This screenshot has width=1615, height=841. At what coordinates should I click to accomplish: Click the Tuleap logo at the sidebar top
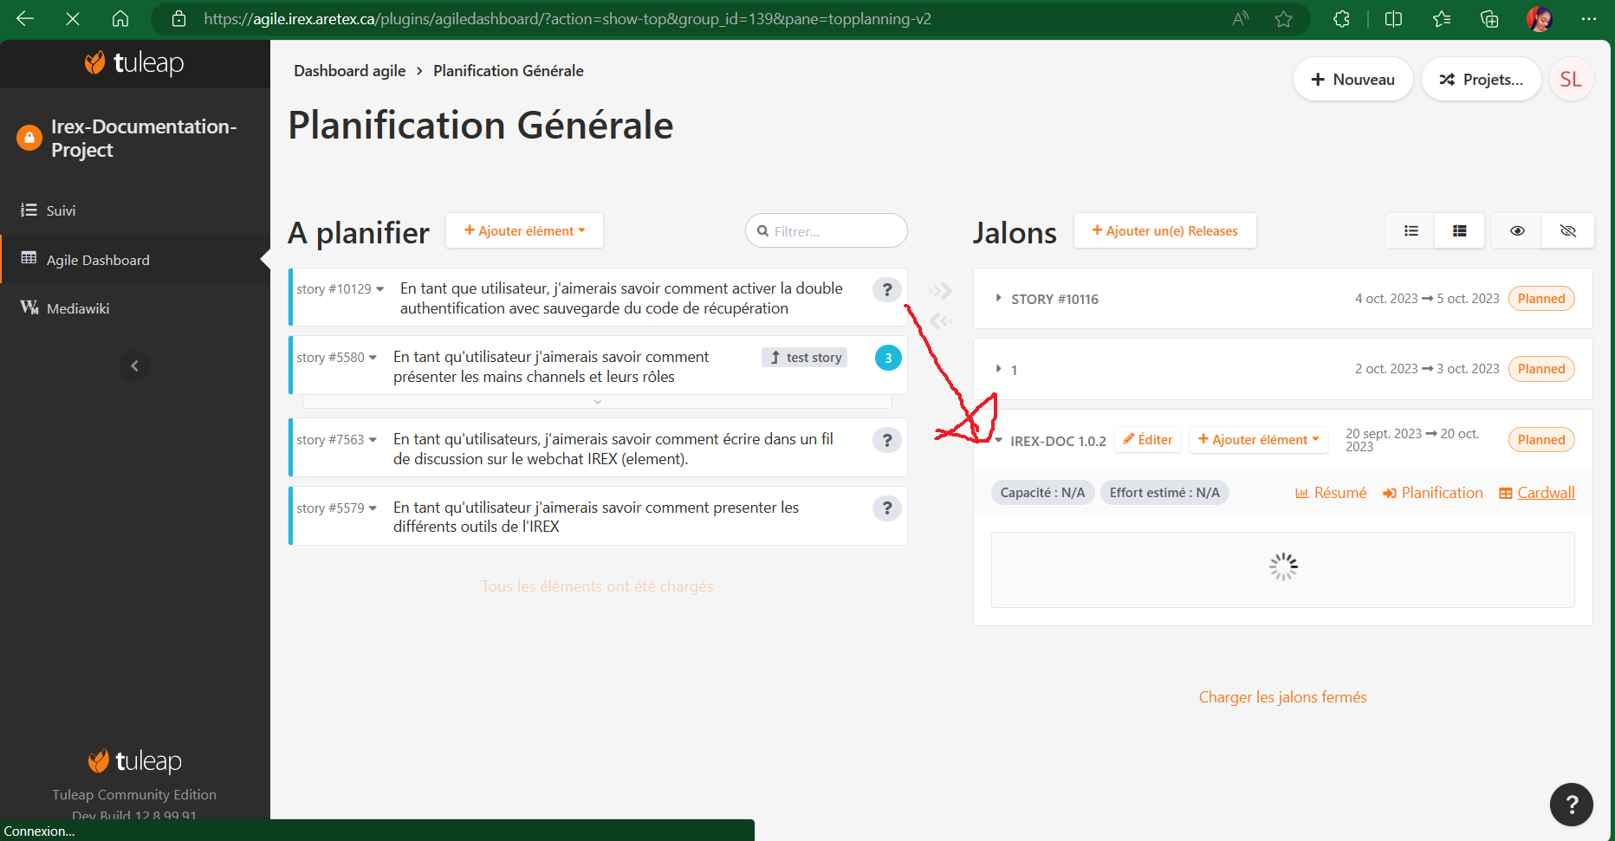134,62
